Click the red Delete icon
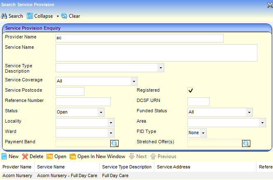The height and width of the screenshot is (180, 273). coord(25,156)
